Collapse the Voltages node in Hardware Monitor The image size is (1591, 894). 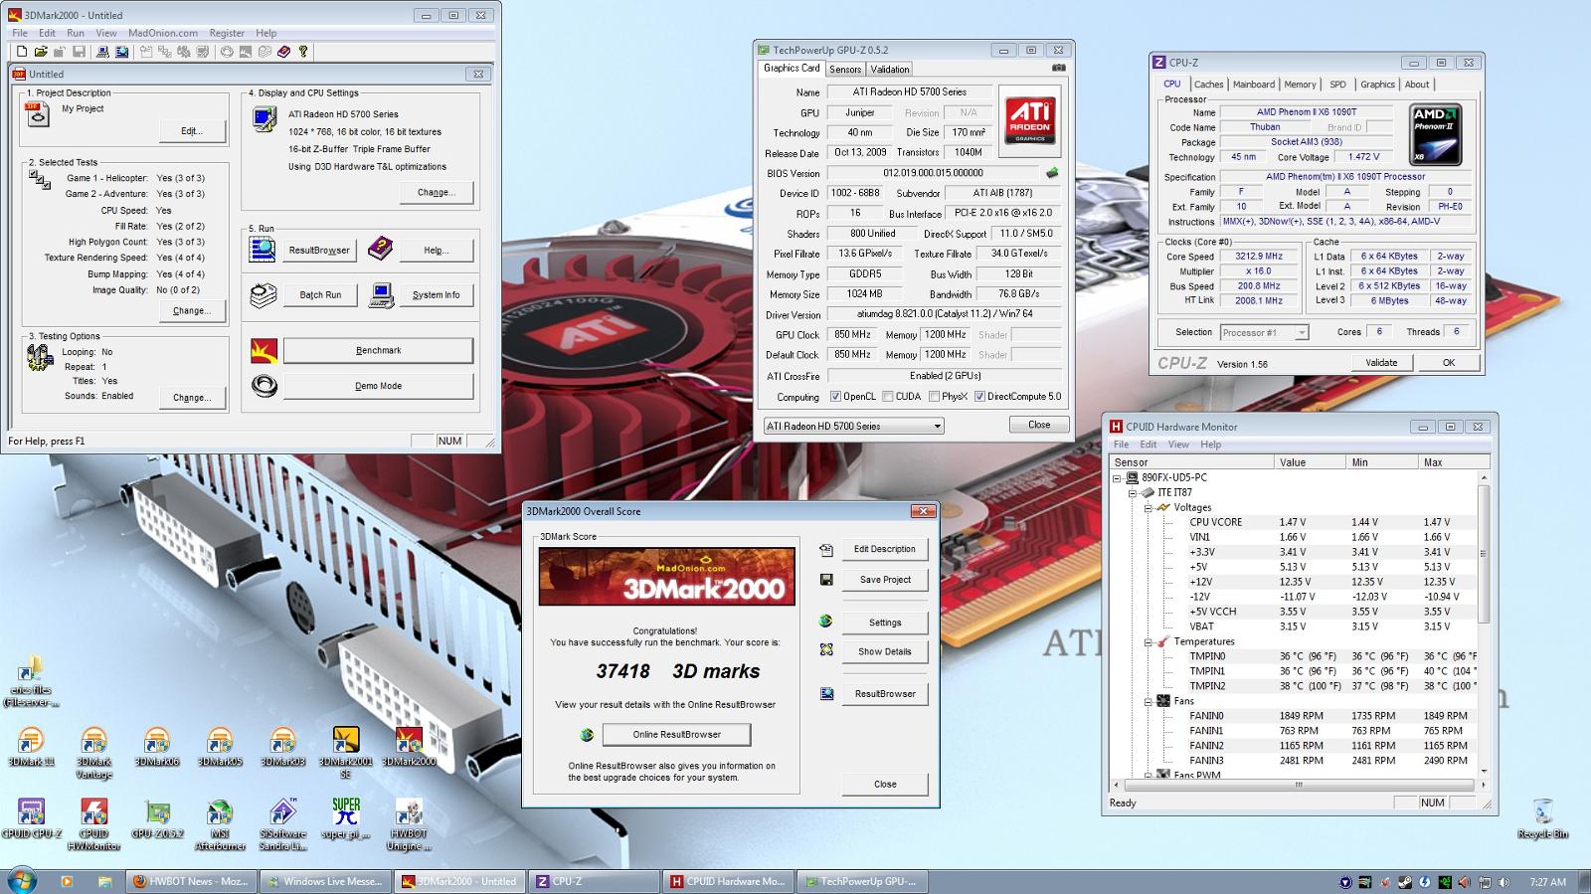tap(1148, 508)
